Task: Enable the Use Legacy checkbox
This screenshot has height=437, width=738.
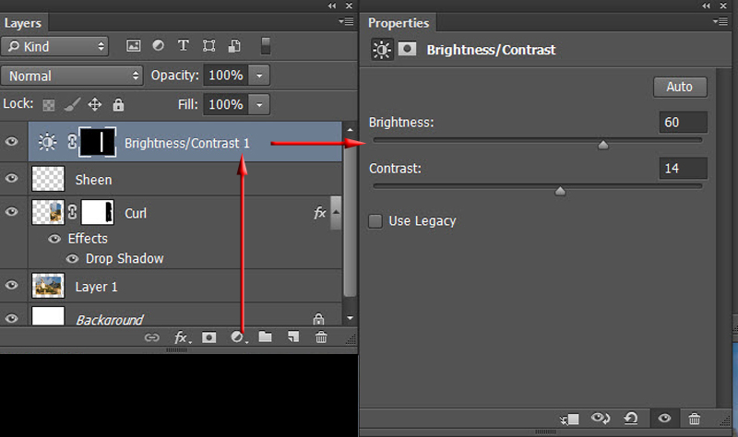Action: (375, 221)
